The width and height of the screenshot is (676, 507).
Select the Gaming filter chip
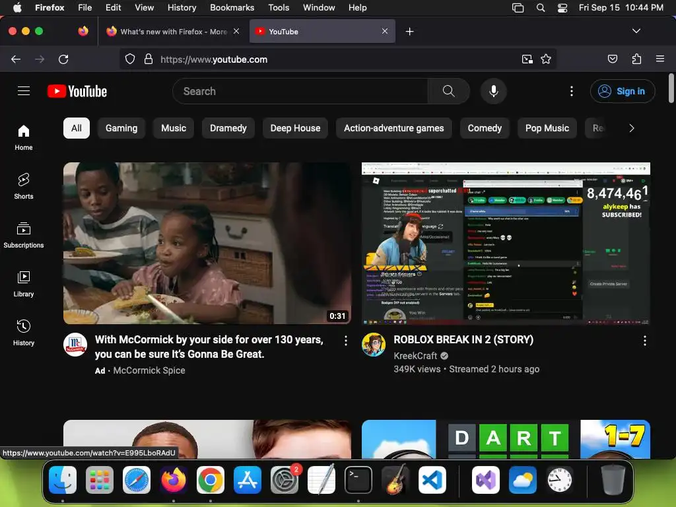click(x=121, y=128)
